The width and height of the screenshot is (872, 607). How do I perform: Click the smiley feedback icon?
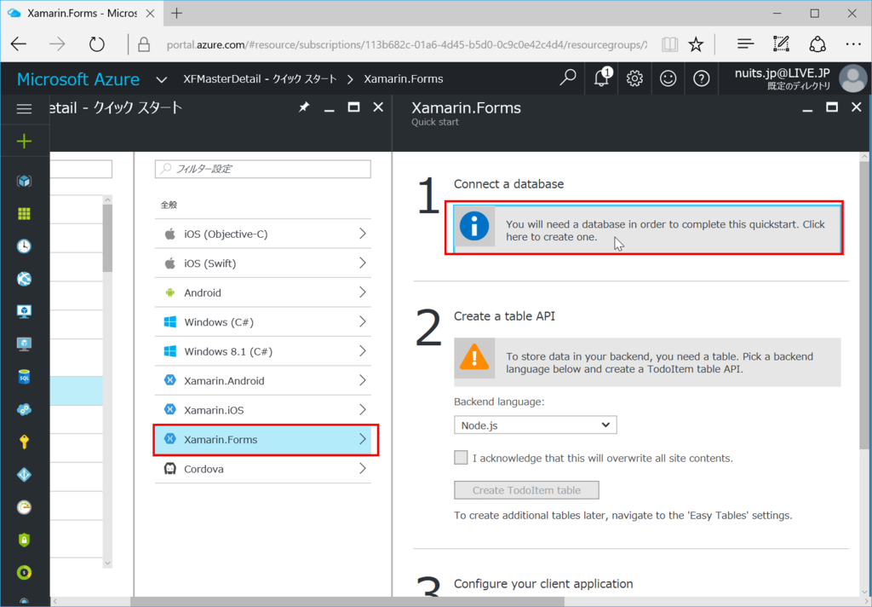pos(668,78)
